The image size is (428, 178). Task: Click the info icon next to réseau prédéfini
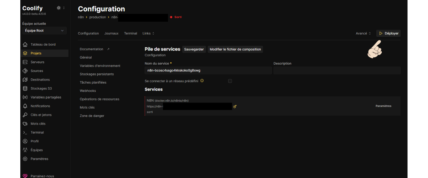click(202, 81)
